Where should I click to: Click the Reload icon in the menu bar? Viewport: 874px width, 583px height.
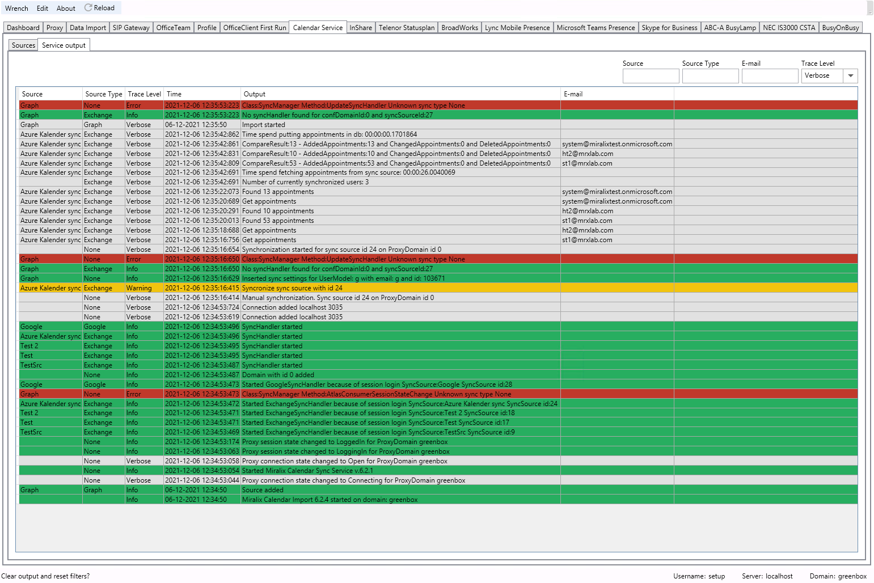(88, 8)
